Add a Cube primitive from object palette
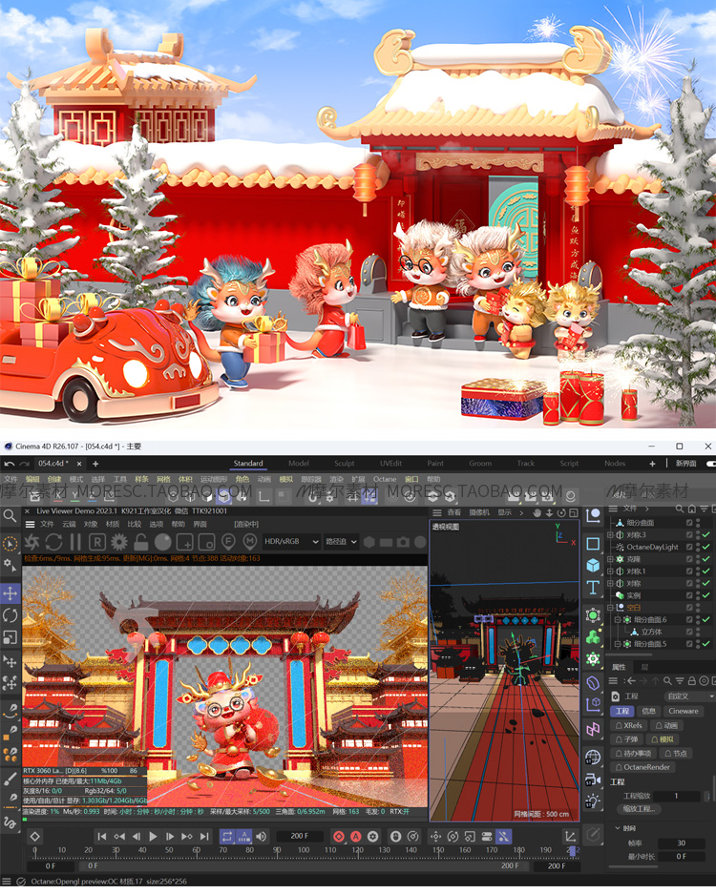This screenshot has height=894, width=716. point(593,565)
